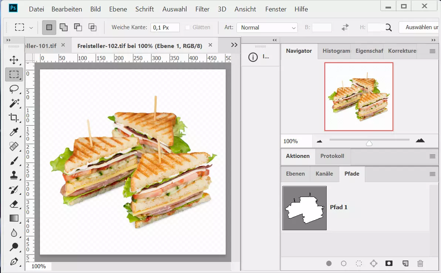
Task: Switch to the Eraser tool
Action: tap(14, 204)
